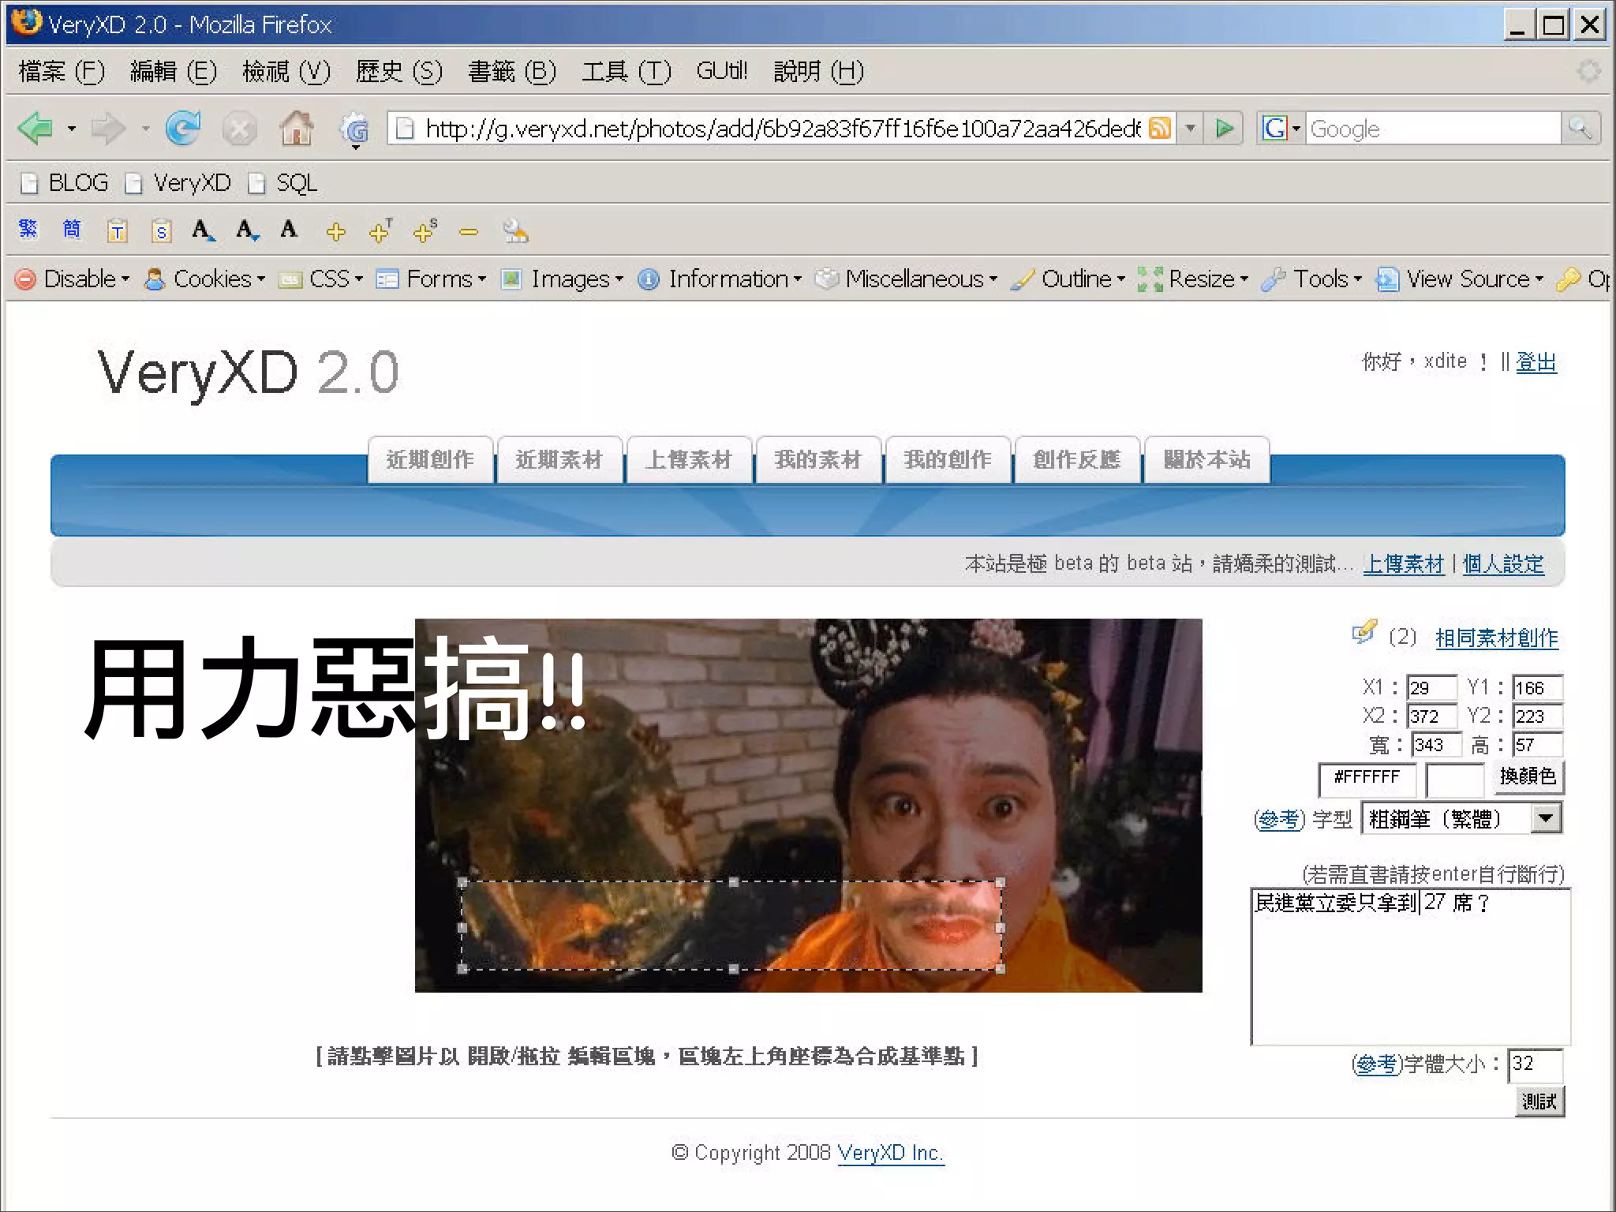Click the 測試 button

click(x=1539, y=1101)
